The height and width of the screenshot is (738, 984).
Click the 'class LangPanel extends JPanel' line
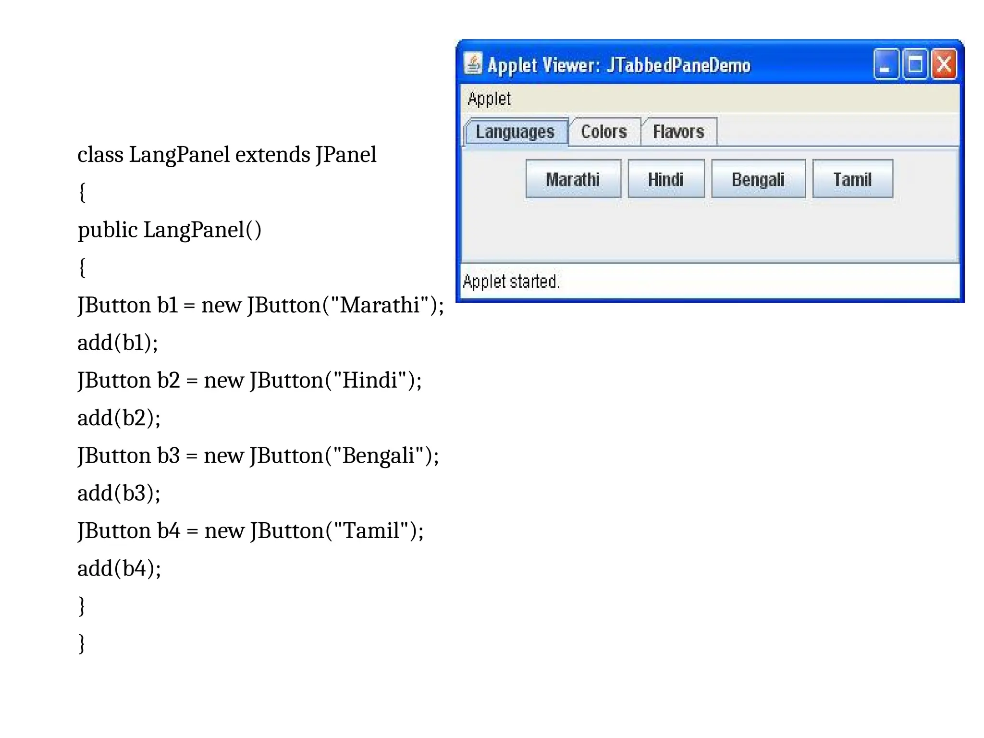[227, 155]
